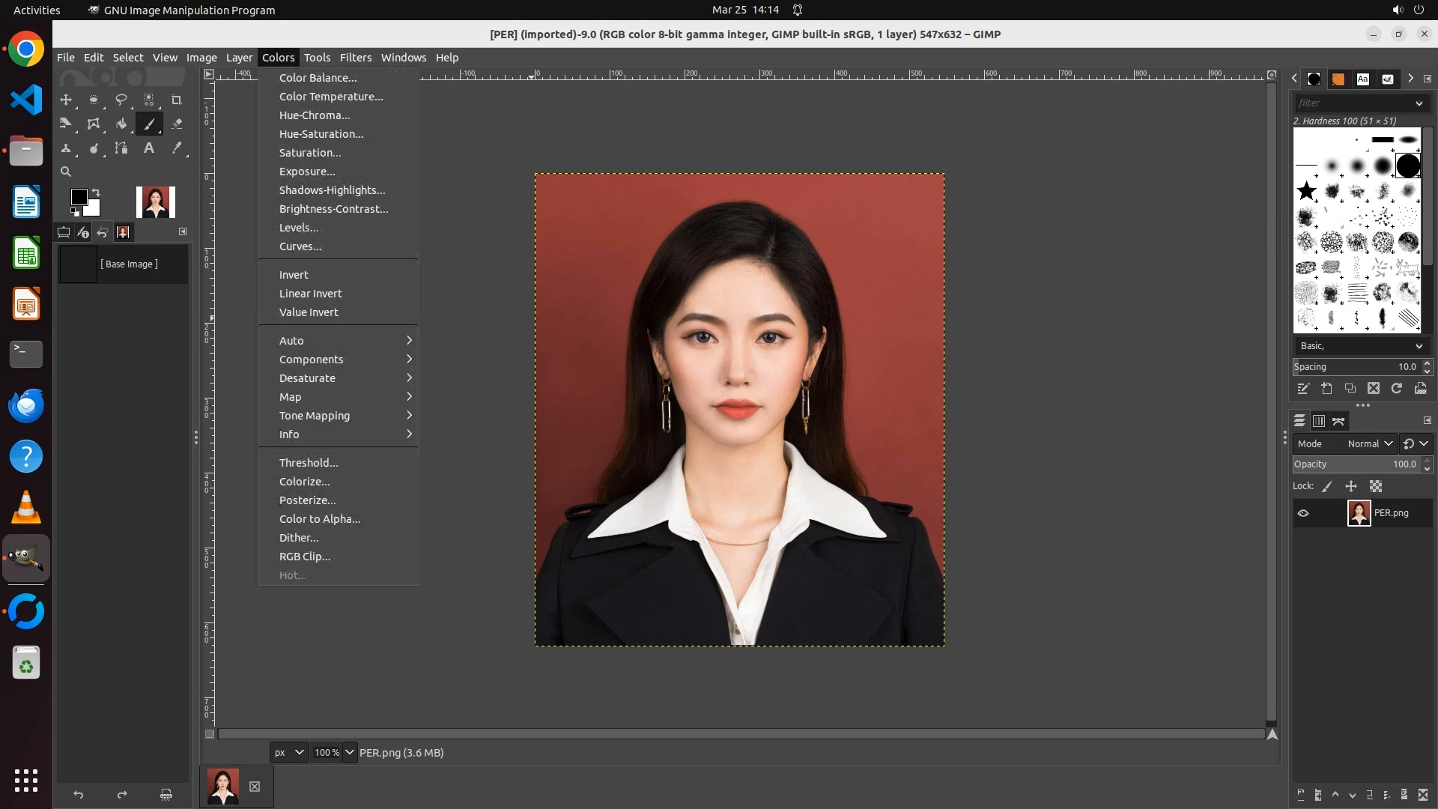1438x809 pixels.
Task: Select the Crop tool
Action: click(x=177, y=100)
